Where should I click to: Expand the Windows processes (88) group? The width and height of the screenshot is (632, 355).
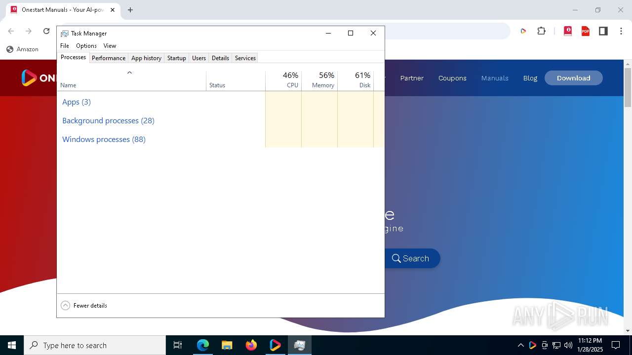point(104,140)
